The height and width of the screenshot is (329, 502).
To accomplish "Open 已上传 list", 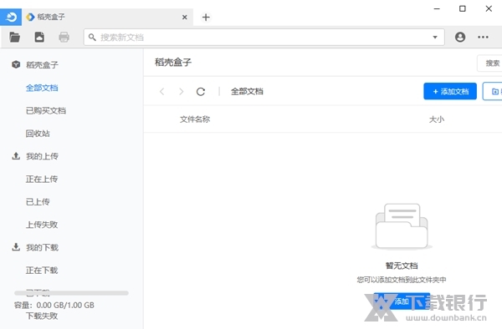I will coord(38,202).
